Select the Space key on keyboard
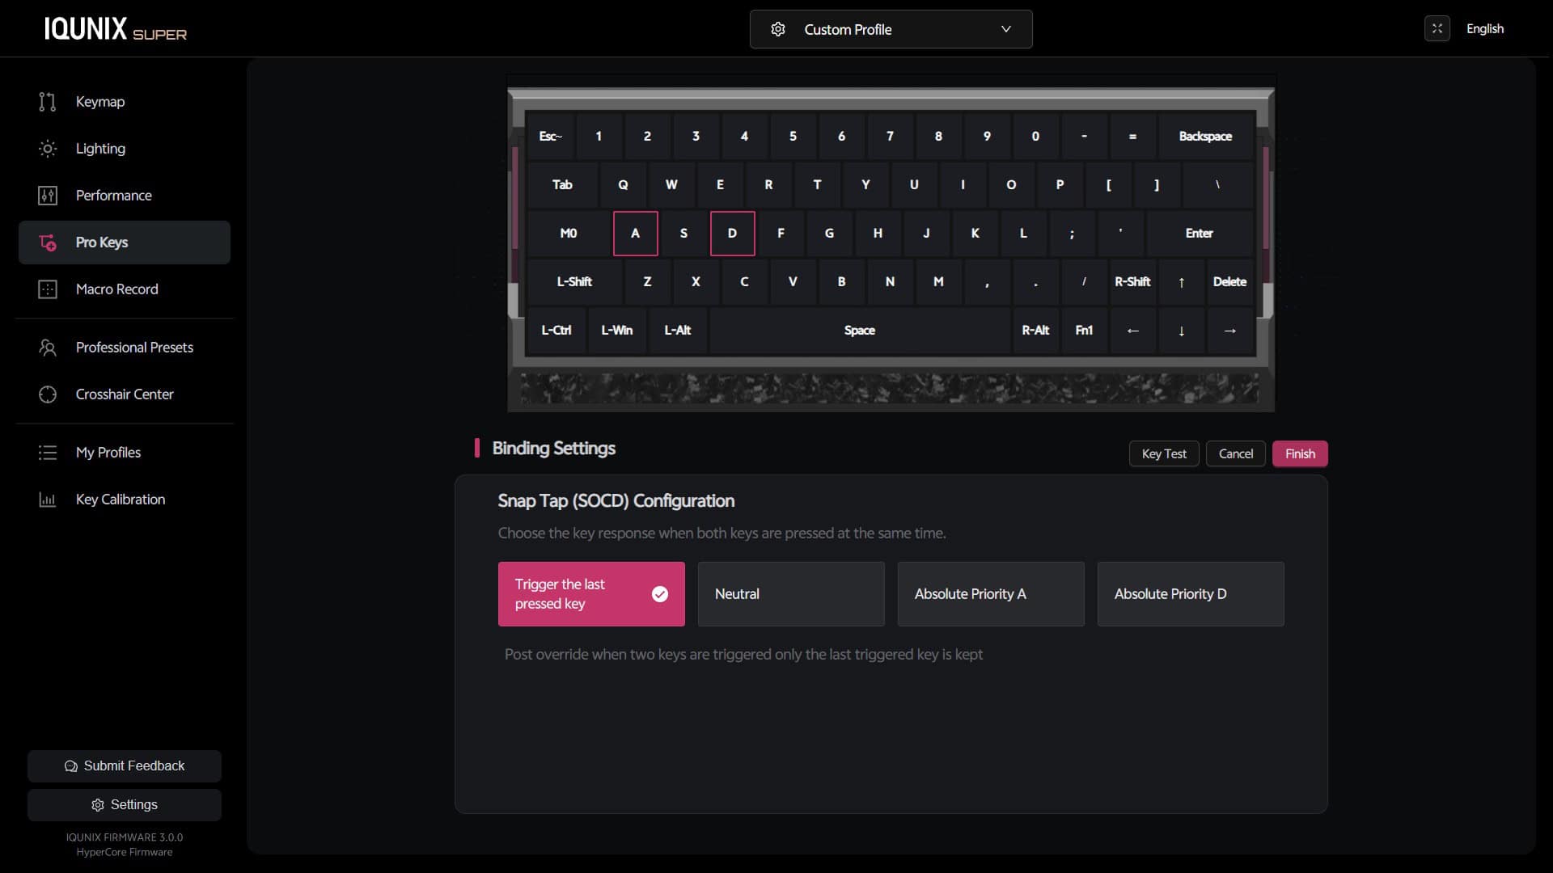This screenshot has width=1553, height=873. (860, 330)
